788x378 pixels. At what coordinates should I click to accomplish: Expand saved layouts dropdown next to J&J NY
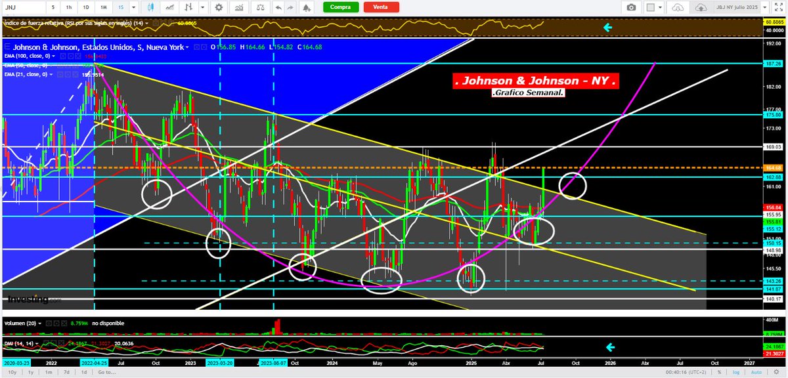765,7
